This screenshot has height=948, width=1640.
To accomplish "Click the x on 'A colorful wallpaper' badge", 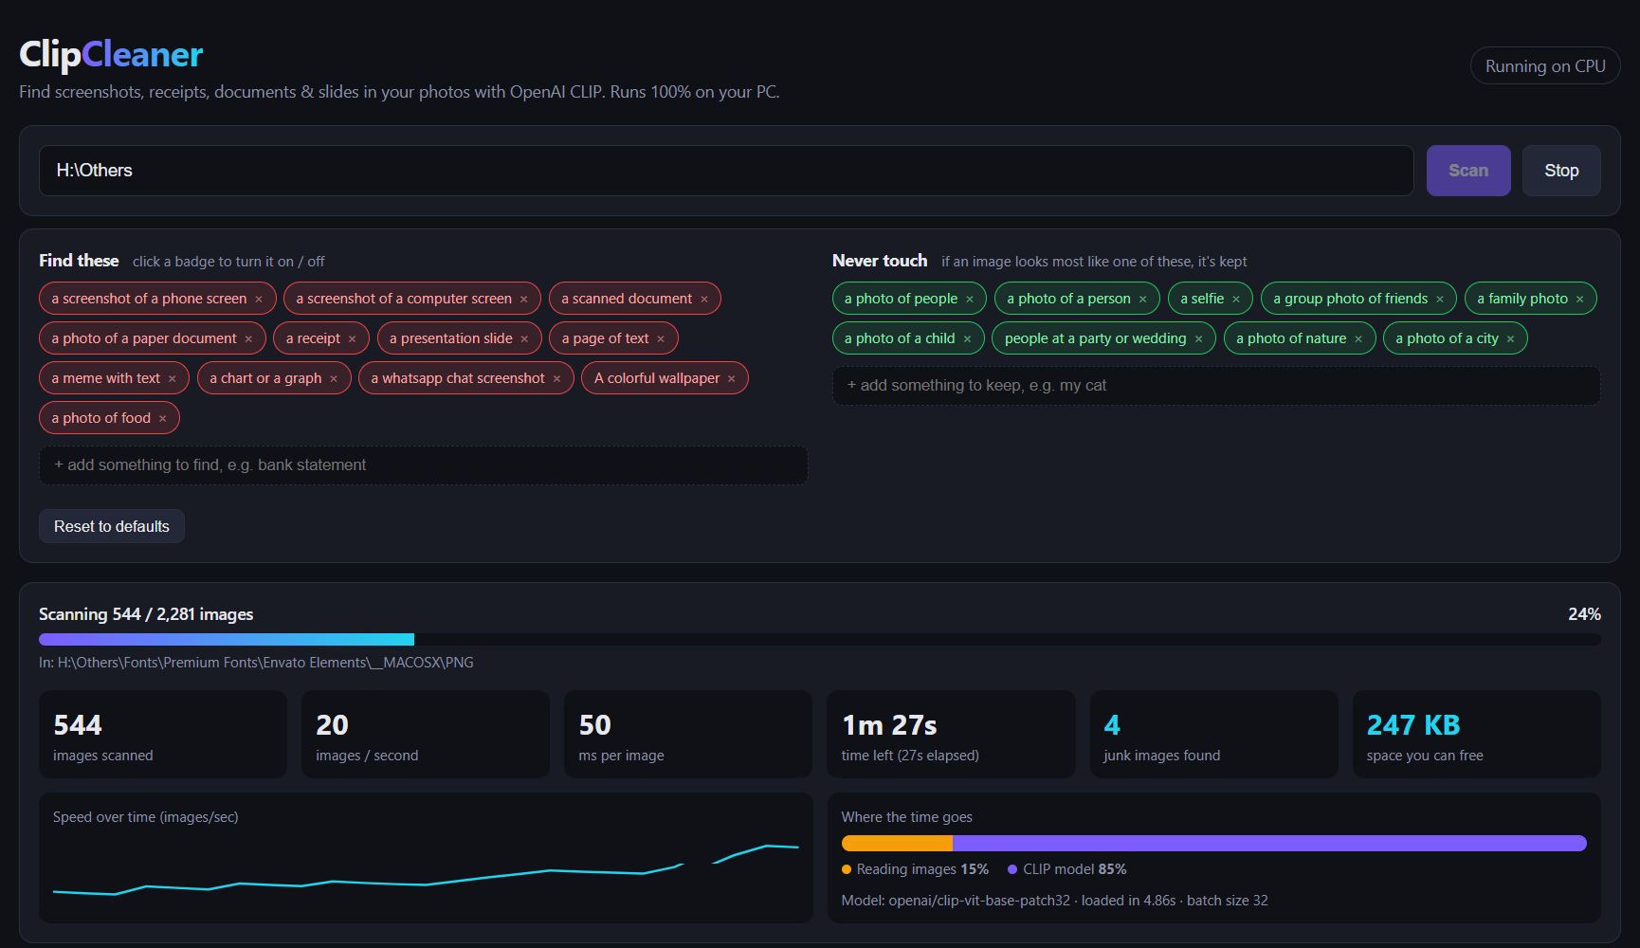I will tap(732, 379).
